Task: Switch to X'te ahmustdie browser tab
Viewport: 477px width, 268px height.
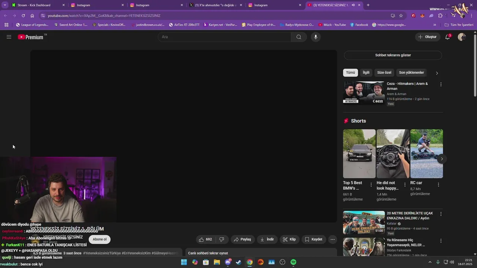Action: (x=216, y=5)
